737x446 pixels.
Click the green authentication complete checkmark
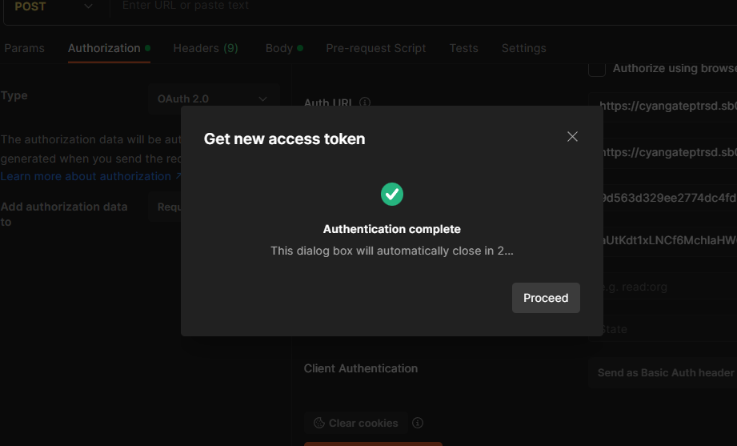tap(391, 194)
